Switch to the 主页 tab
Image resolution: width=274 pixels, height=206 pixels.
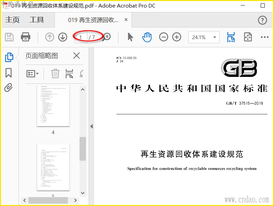[x=12, y=20]
